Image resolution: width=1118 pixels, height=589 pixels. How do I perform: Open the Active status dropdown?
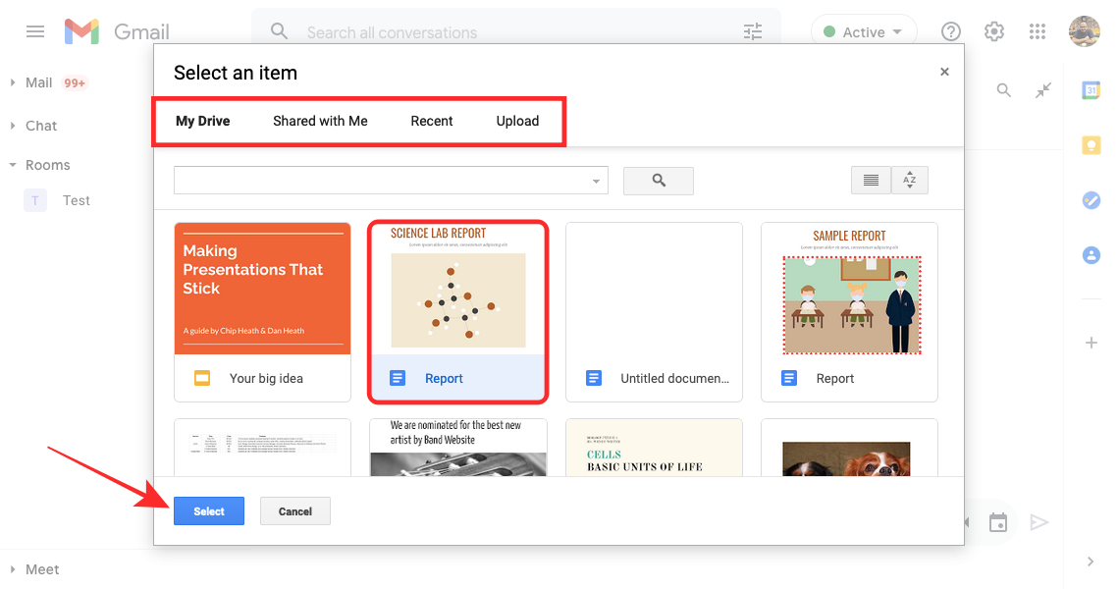click(864, 32)
